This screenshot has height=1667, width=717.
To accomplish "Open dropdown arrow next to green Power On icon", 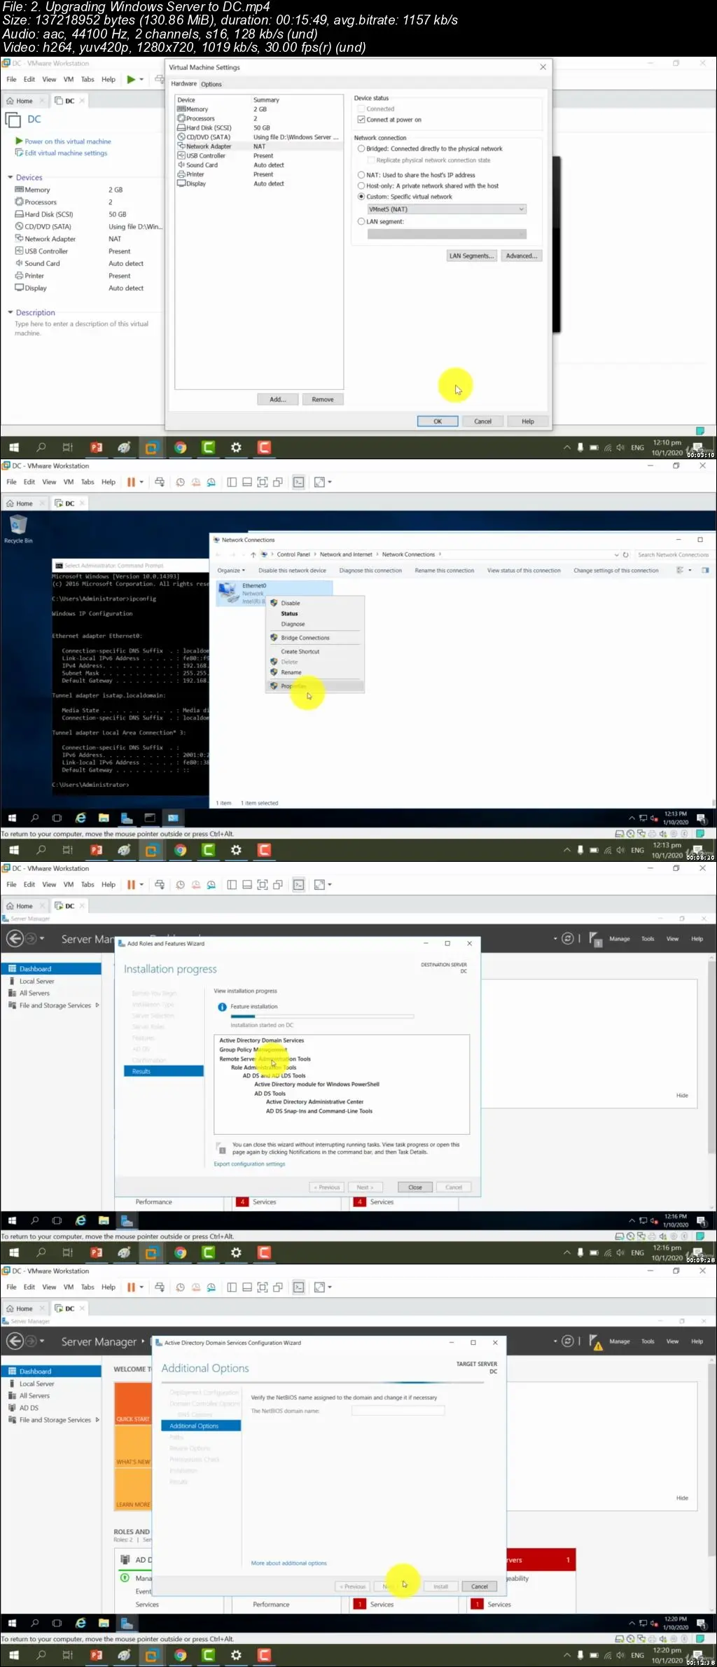I will [141, 80].
